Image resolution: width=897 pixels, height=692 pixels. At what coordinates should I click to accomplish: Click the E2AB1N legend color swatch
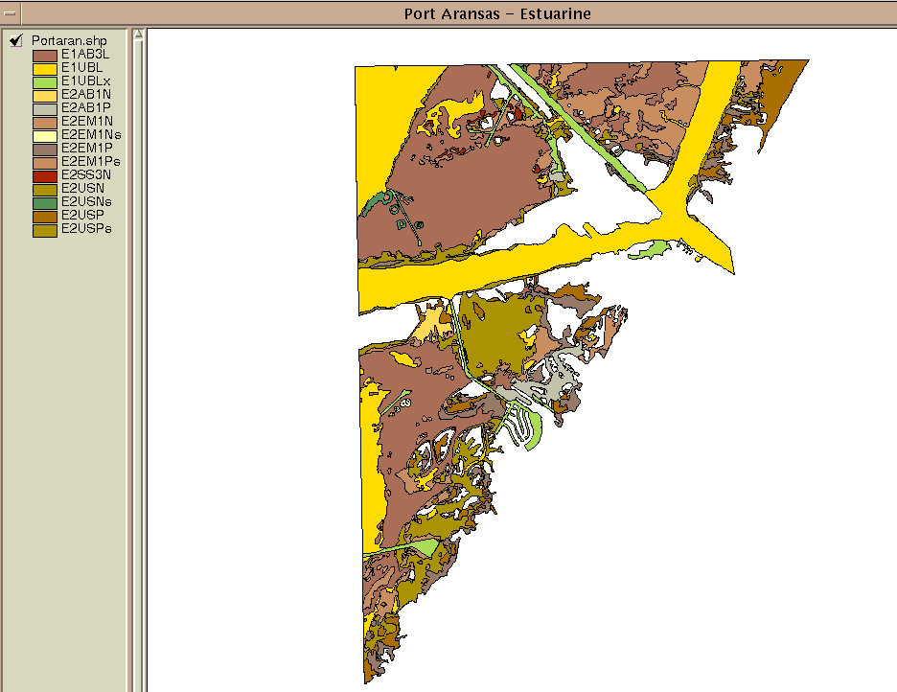click(x=45, y=96)
